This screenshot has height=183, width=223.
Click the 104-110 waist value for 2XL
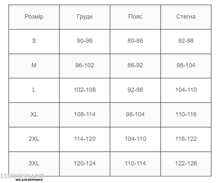pos(135,139)
